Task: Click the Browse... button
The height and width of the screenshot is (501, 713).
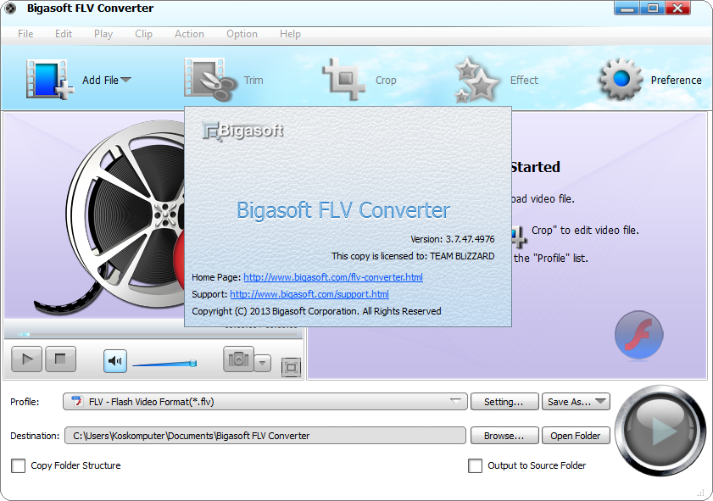Action: 504,436
